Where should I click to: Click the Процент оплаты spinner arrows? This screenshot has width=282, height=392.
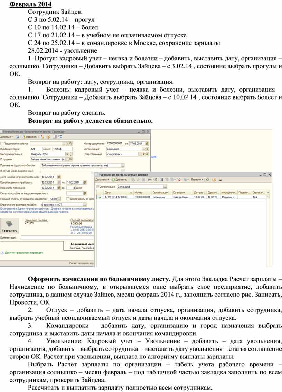click(x=59, y=199)
